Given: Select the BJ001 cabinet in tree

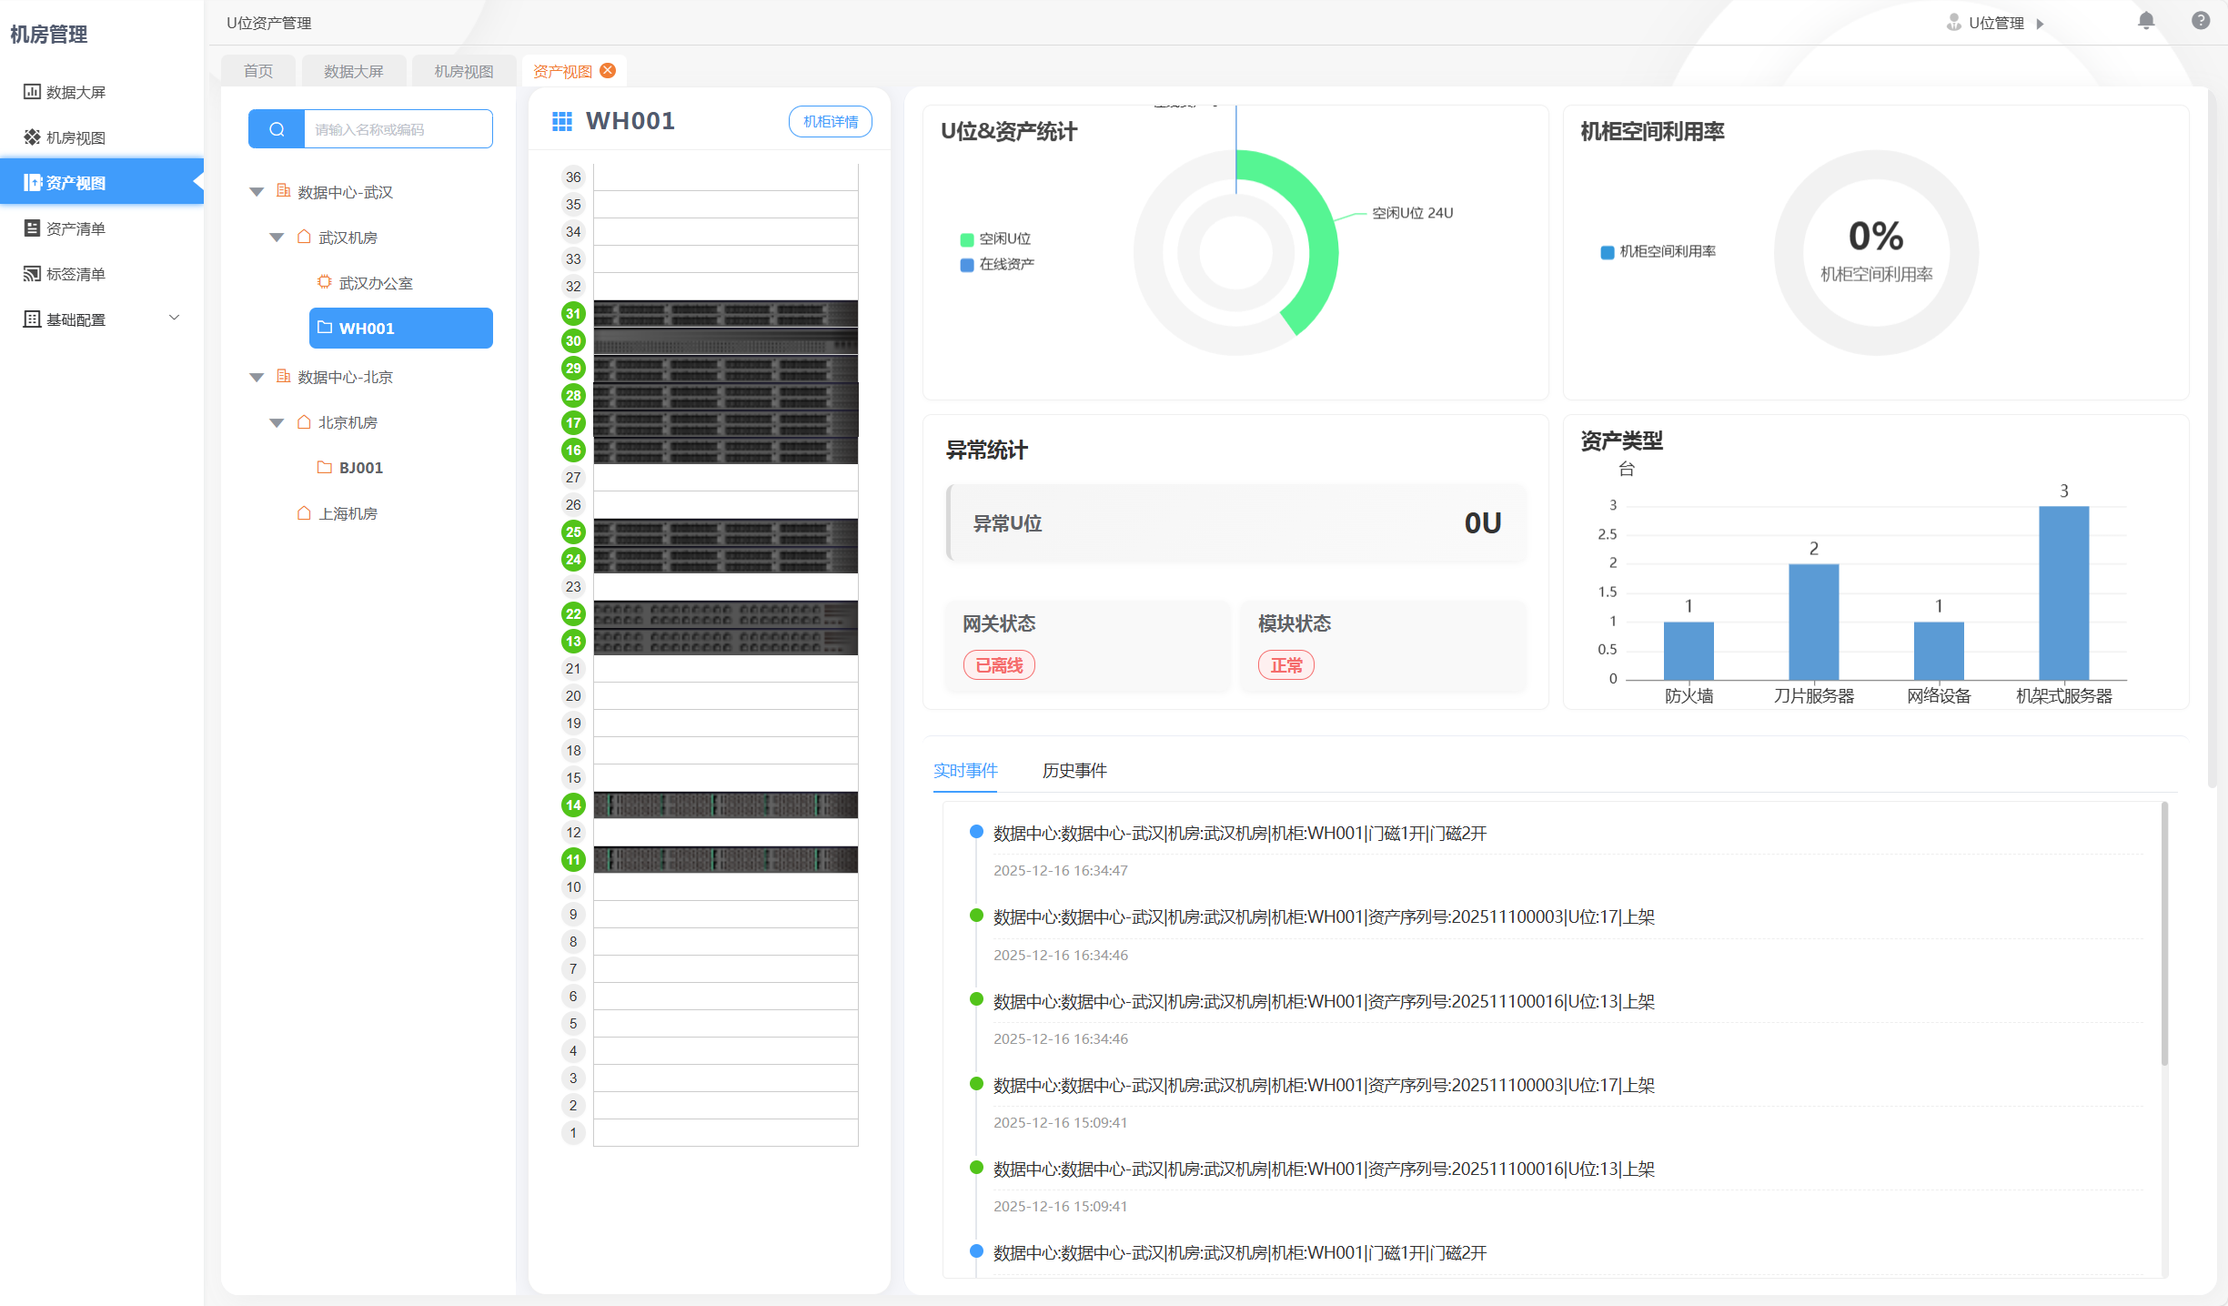Looking at the screenshot, I should click(360, 468).
